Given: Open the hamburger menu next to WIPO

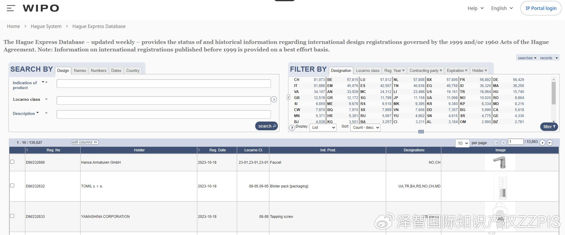Looking at the screenshot, I should click(x=11, y=8).
